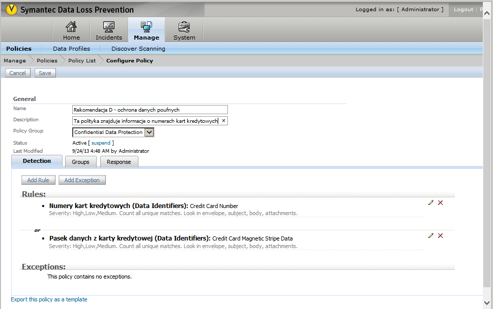Image resolution: width=493 pixels, height=309 pixels.
Task: Click scrollbar down arrow
Action: [487, 303]
